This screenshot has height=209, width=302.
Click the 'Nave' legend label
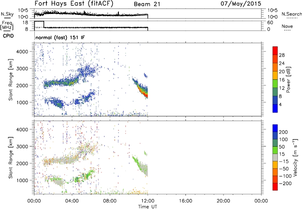pyautogui.click(x=287, y=26)
